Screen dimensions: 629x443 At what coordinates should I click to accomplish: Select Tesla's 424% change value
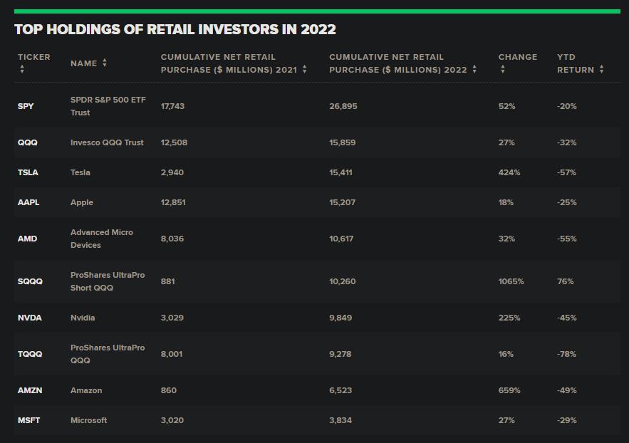point(509,172)
